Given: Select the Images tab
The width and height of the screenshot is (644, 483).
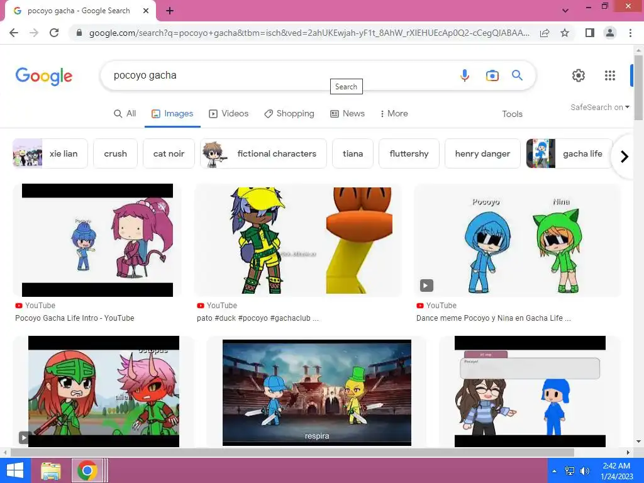Looking at the screenshot, I should coord(172,114).
